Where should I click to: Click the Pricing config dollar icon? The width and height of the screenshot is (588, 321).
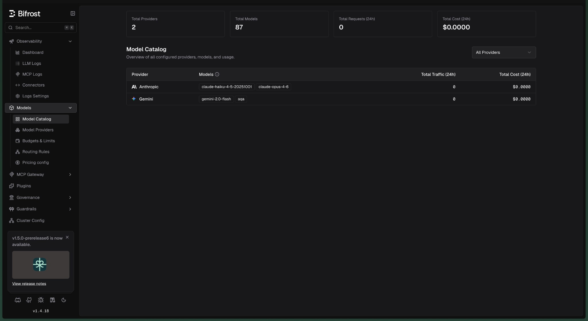(x=18, y=163)
